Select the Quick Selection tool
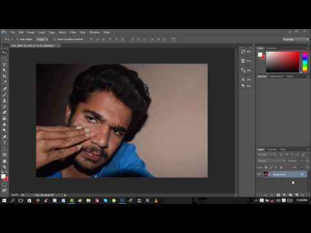The height and width of the screenshot is (233, 311). click(4, 71)
